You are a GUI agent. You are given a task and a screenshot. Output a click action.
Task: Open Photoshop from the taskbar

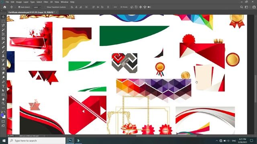tap(70, 140)
